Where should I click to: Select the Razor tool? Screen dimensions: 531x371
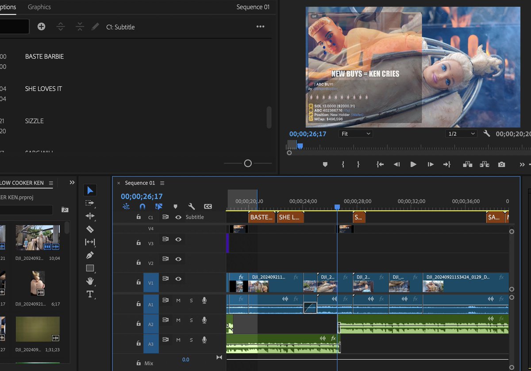coord(90,229)
